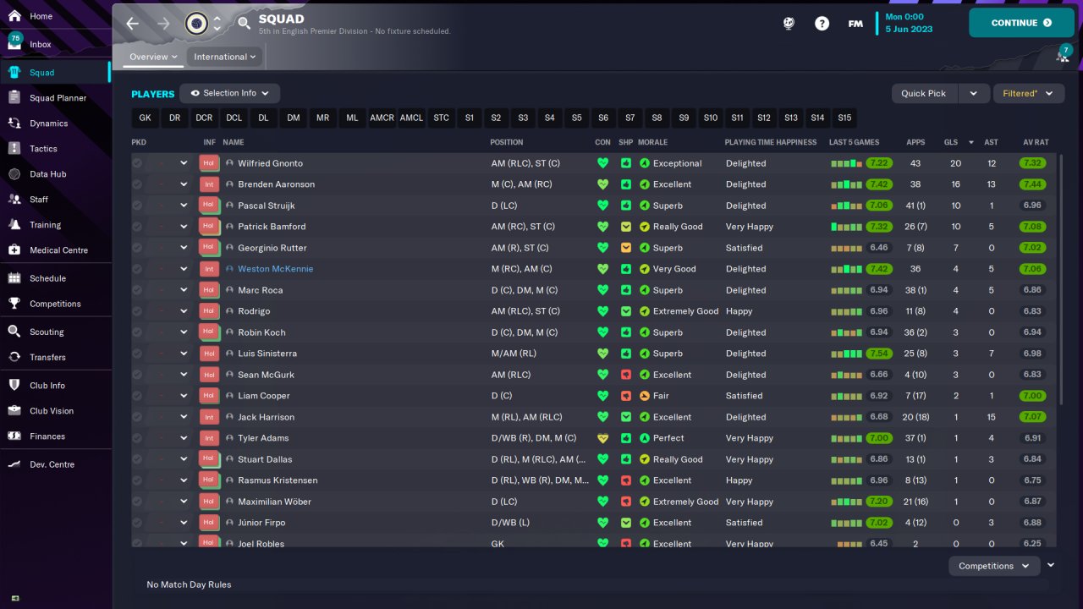Expand the arrow next to Quick Pick
Viewport: 1083px width, 609px height.
point(973,93)
